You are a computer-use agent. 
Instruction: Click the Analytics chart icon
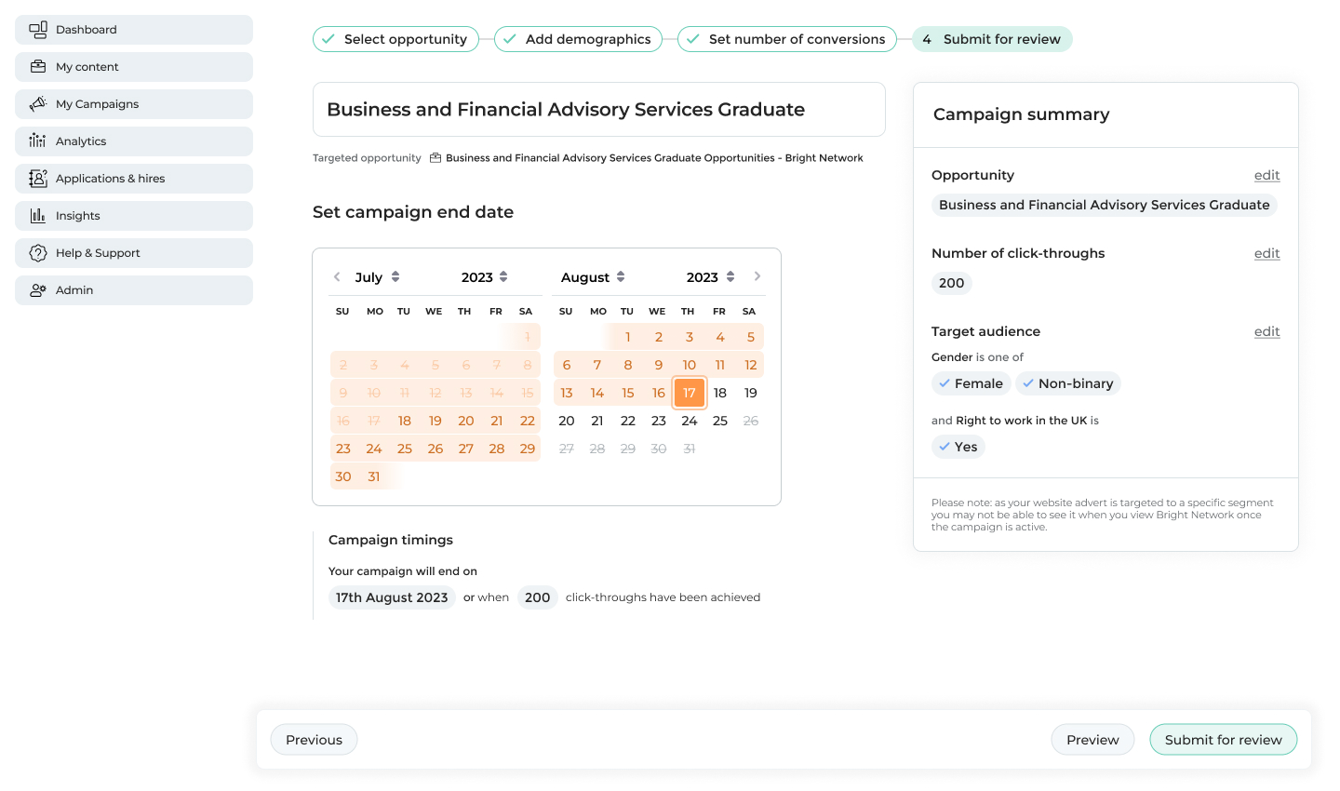coord(38,141)
